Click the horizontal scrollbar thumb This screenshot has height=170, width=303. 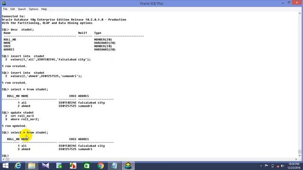[x=8, y=159]
